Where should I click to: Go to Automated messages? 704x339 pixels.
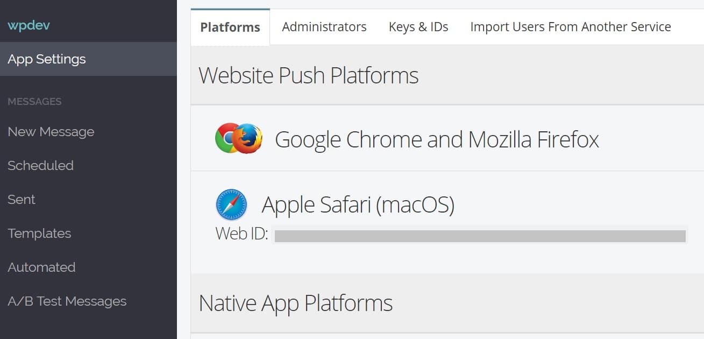tap(41, 267)
